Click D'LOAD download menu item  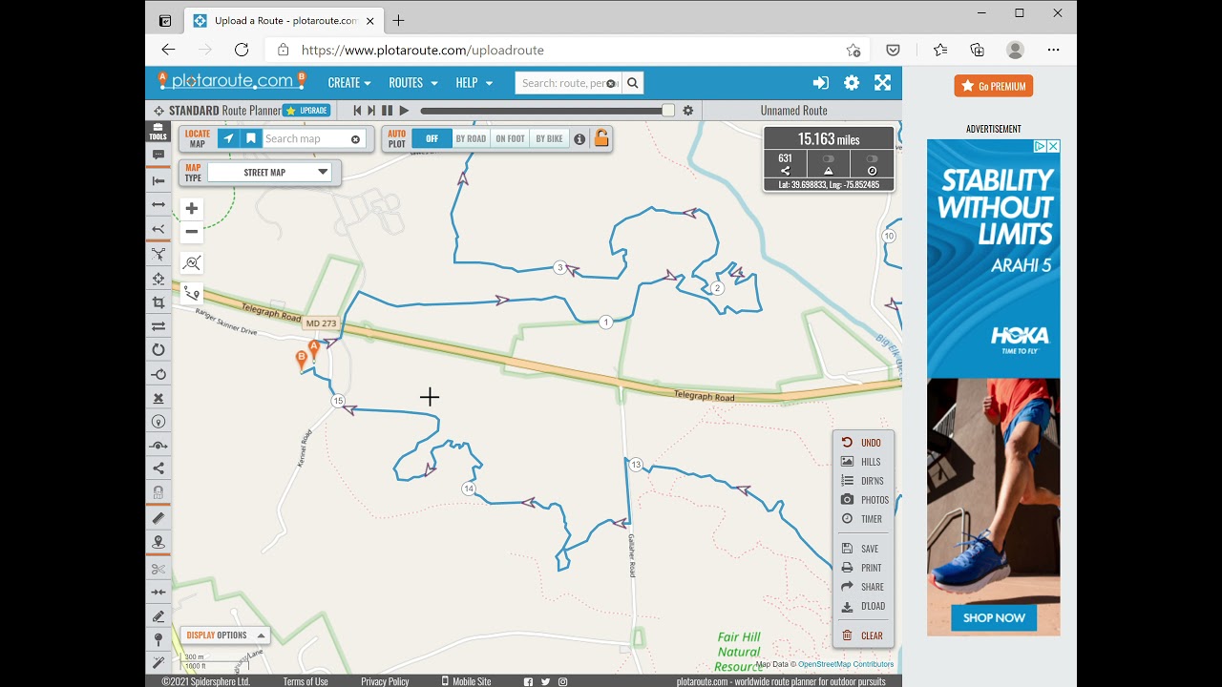861,606
